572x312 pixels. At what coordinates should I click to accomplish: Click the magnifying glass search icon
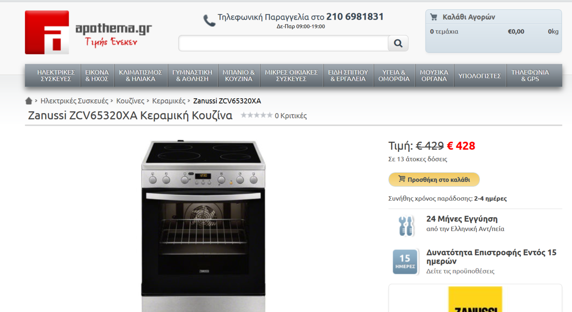click(398, 43)
